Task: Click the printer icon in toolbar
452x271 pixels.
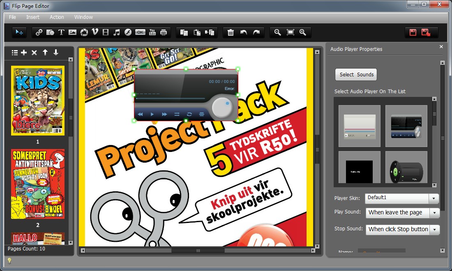Action: (164, 32)
